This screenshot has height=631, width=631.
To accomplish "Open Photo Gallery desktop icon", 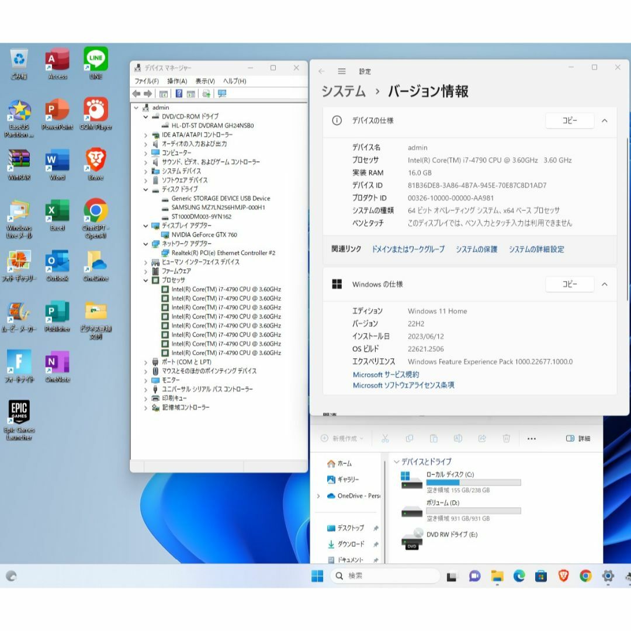I will [19, 266].
